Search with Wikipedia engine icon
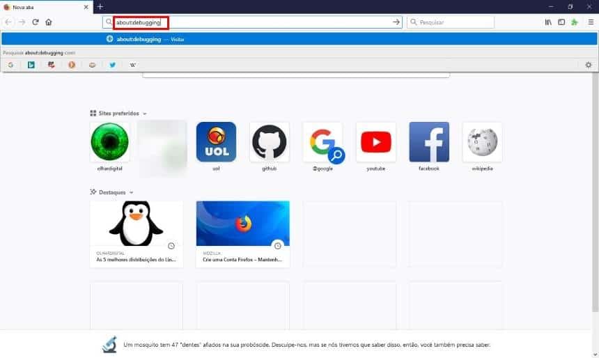 132,65
